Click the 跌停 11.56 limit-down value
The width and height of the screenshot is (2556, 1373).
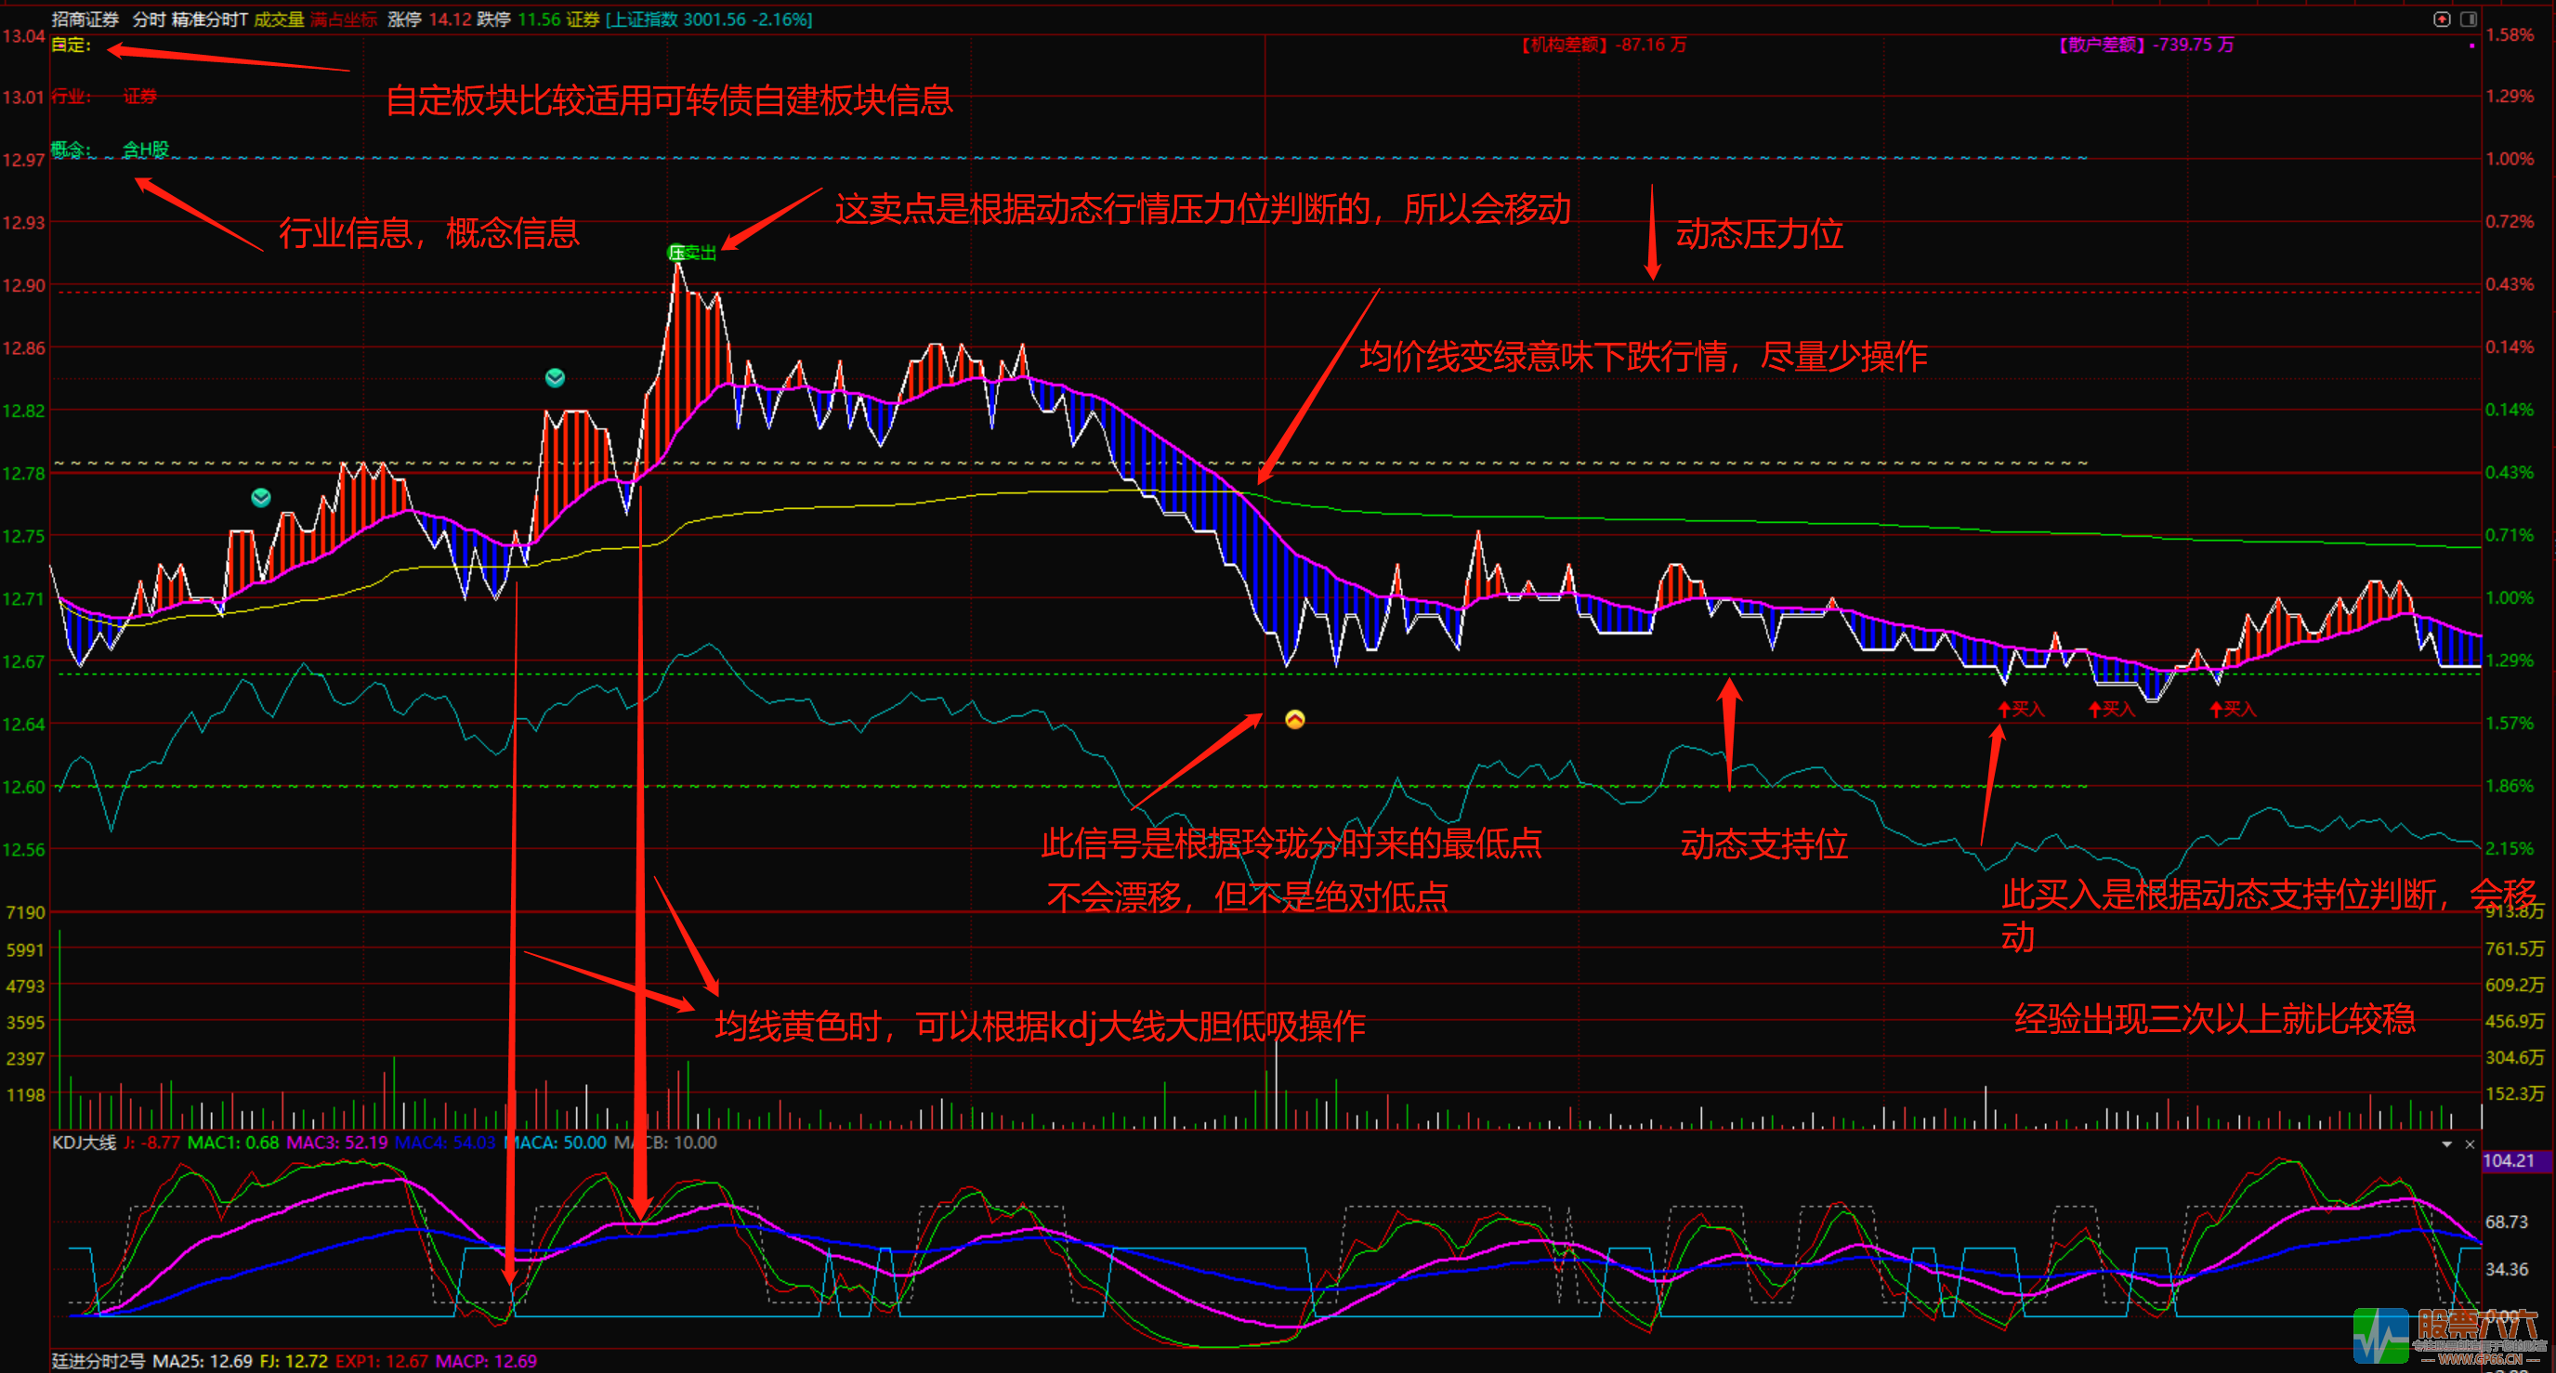pos(518,19)
